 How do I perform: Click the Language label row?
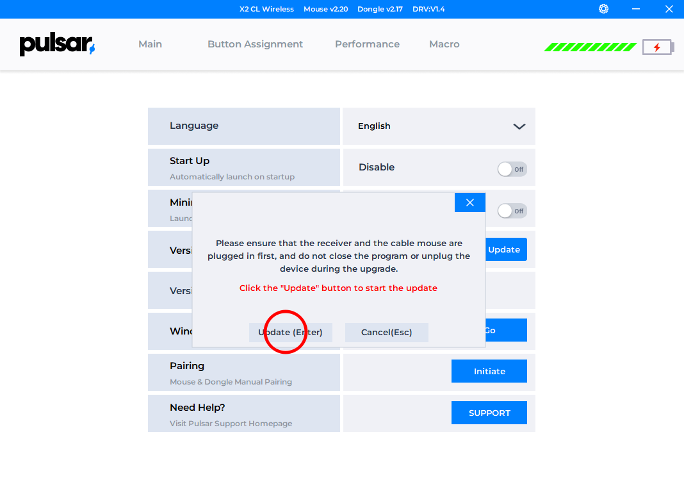pos(244,126)
